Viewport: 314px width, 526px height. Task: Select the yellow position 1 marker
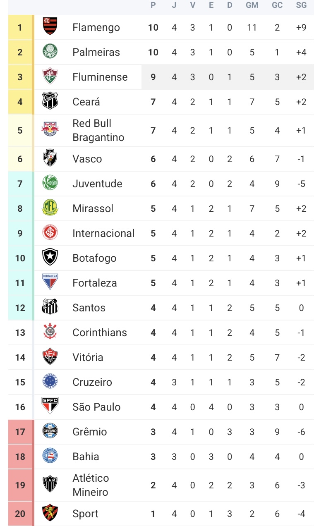pos(20,28)
